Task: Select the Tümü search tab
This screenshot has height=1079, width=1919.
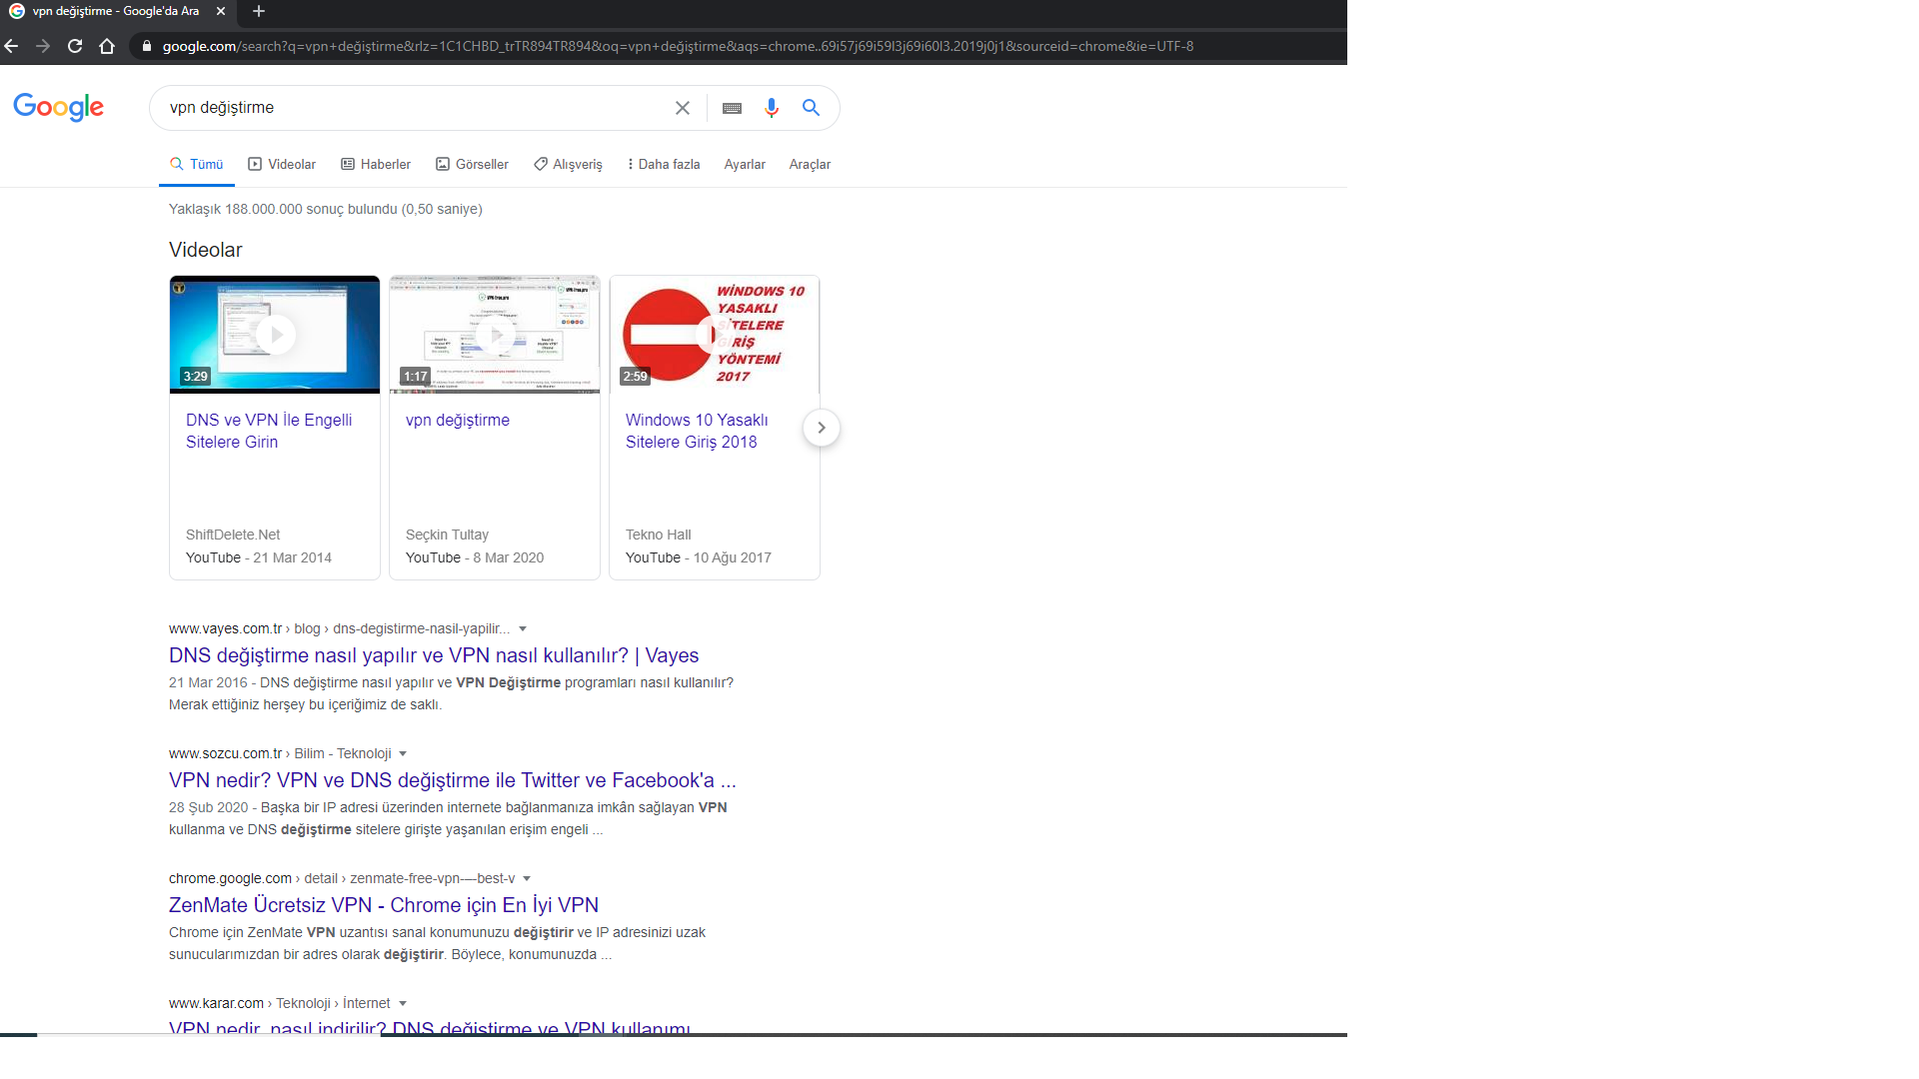Action: (x=197, y=164)
